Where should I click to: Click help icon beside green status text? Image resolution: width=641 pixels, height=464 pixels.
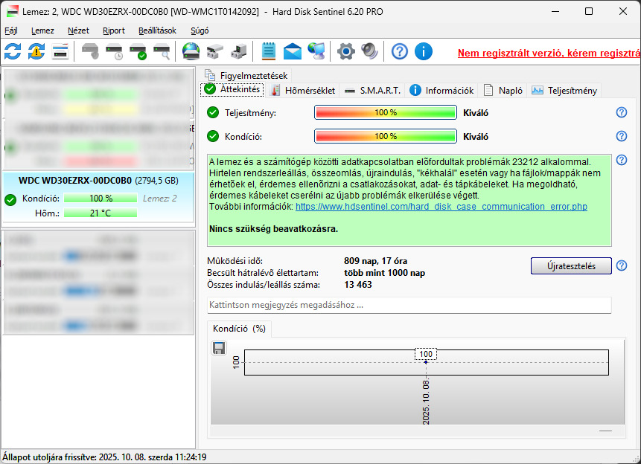(x=622, y=160)
